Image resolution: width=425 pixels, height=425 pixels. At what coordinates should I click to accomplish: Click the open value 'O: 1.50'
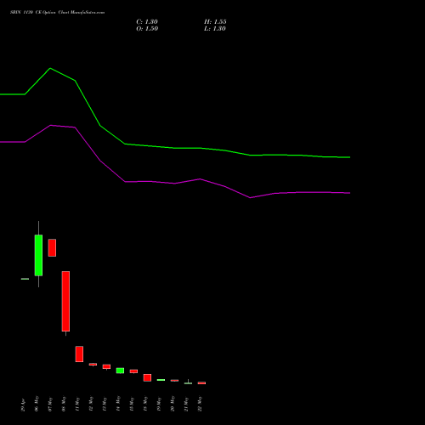pos(147,29)
